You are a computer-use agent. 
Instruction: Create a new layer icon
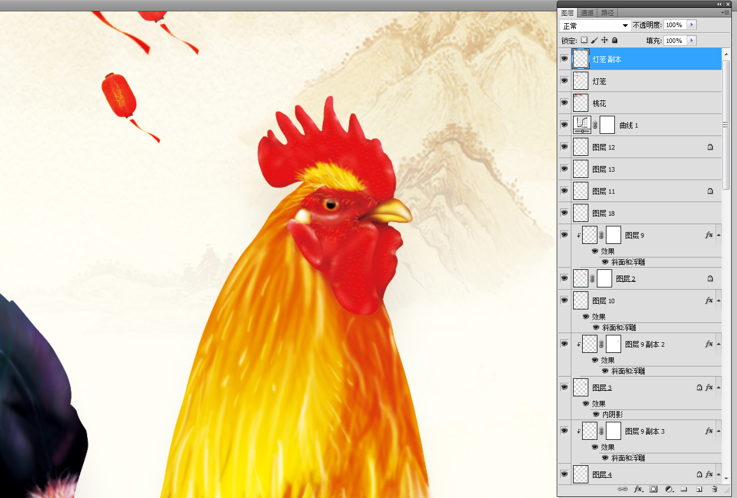pyautogui.click(x=699, y=489)
